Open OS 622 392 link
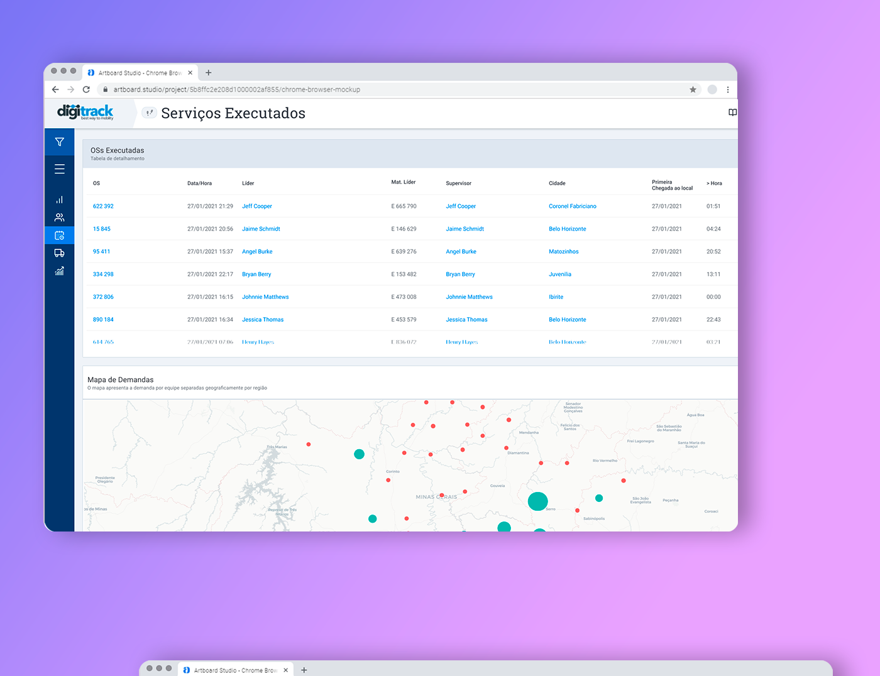The height and width of the screenshot is (676, 880). point(103,206)
